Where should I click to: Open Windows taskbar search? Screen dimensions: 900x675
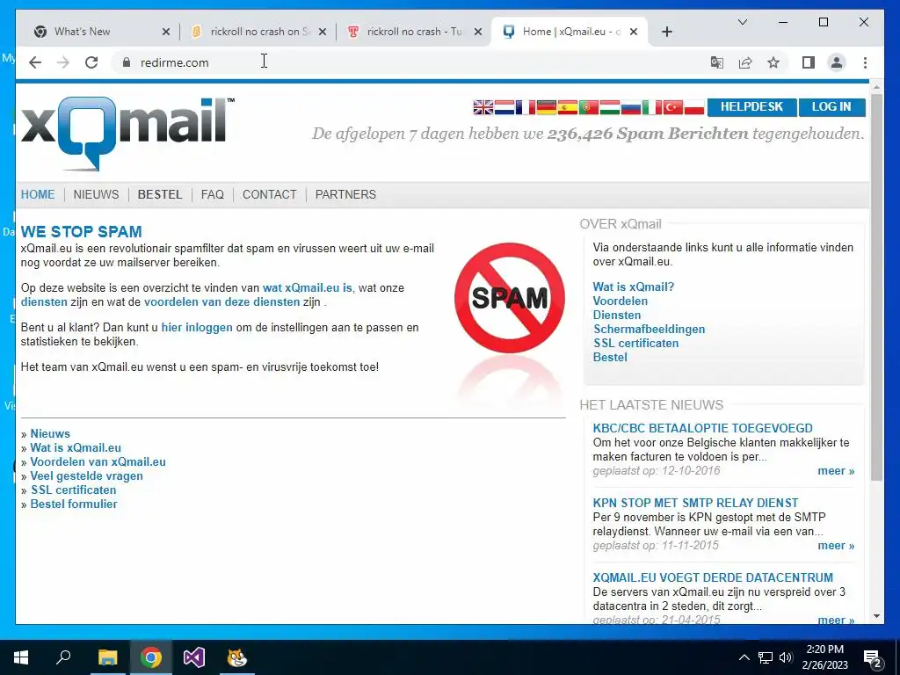coord(63,657)
